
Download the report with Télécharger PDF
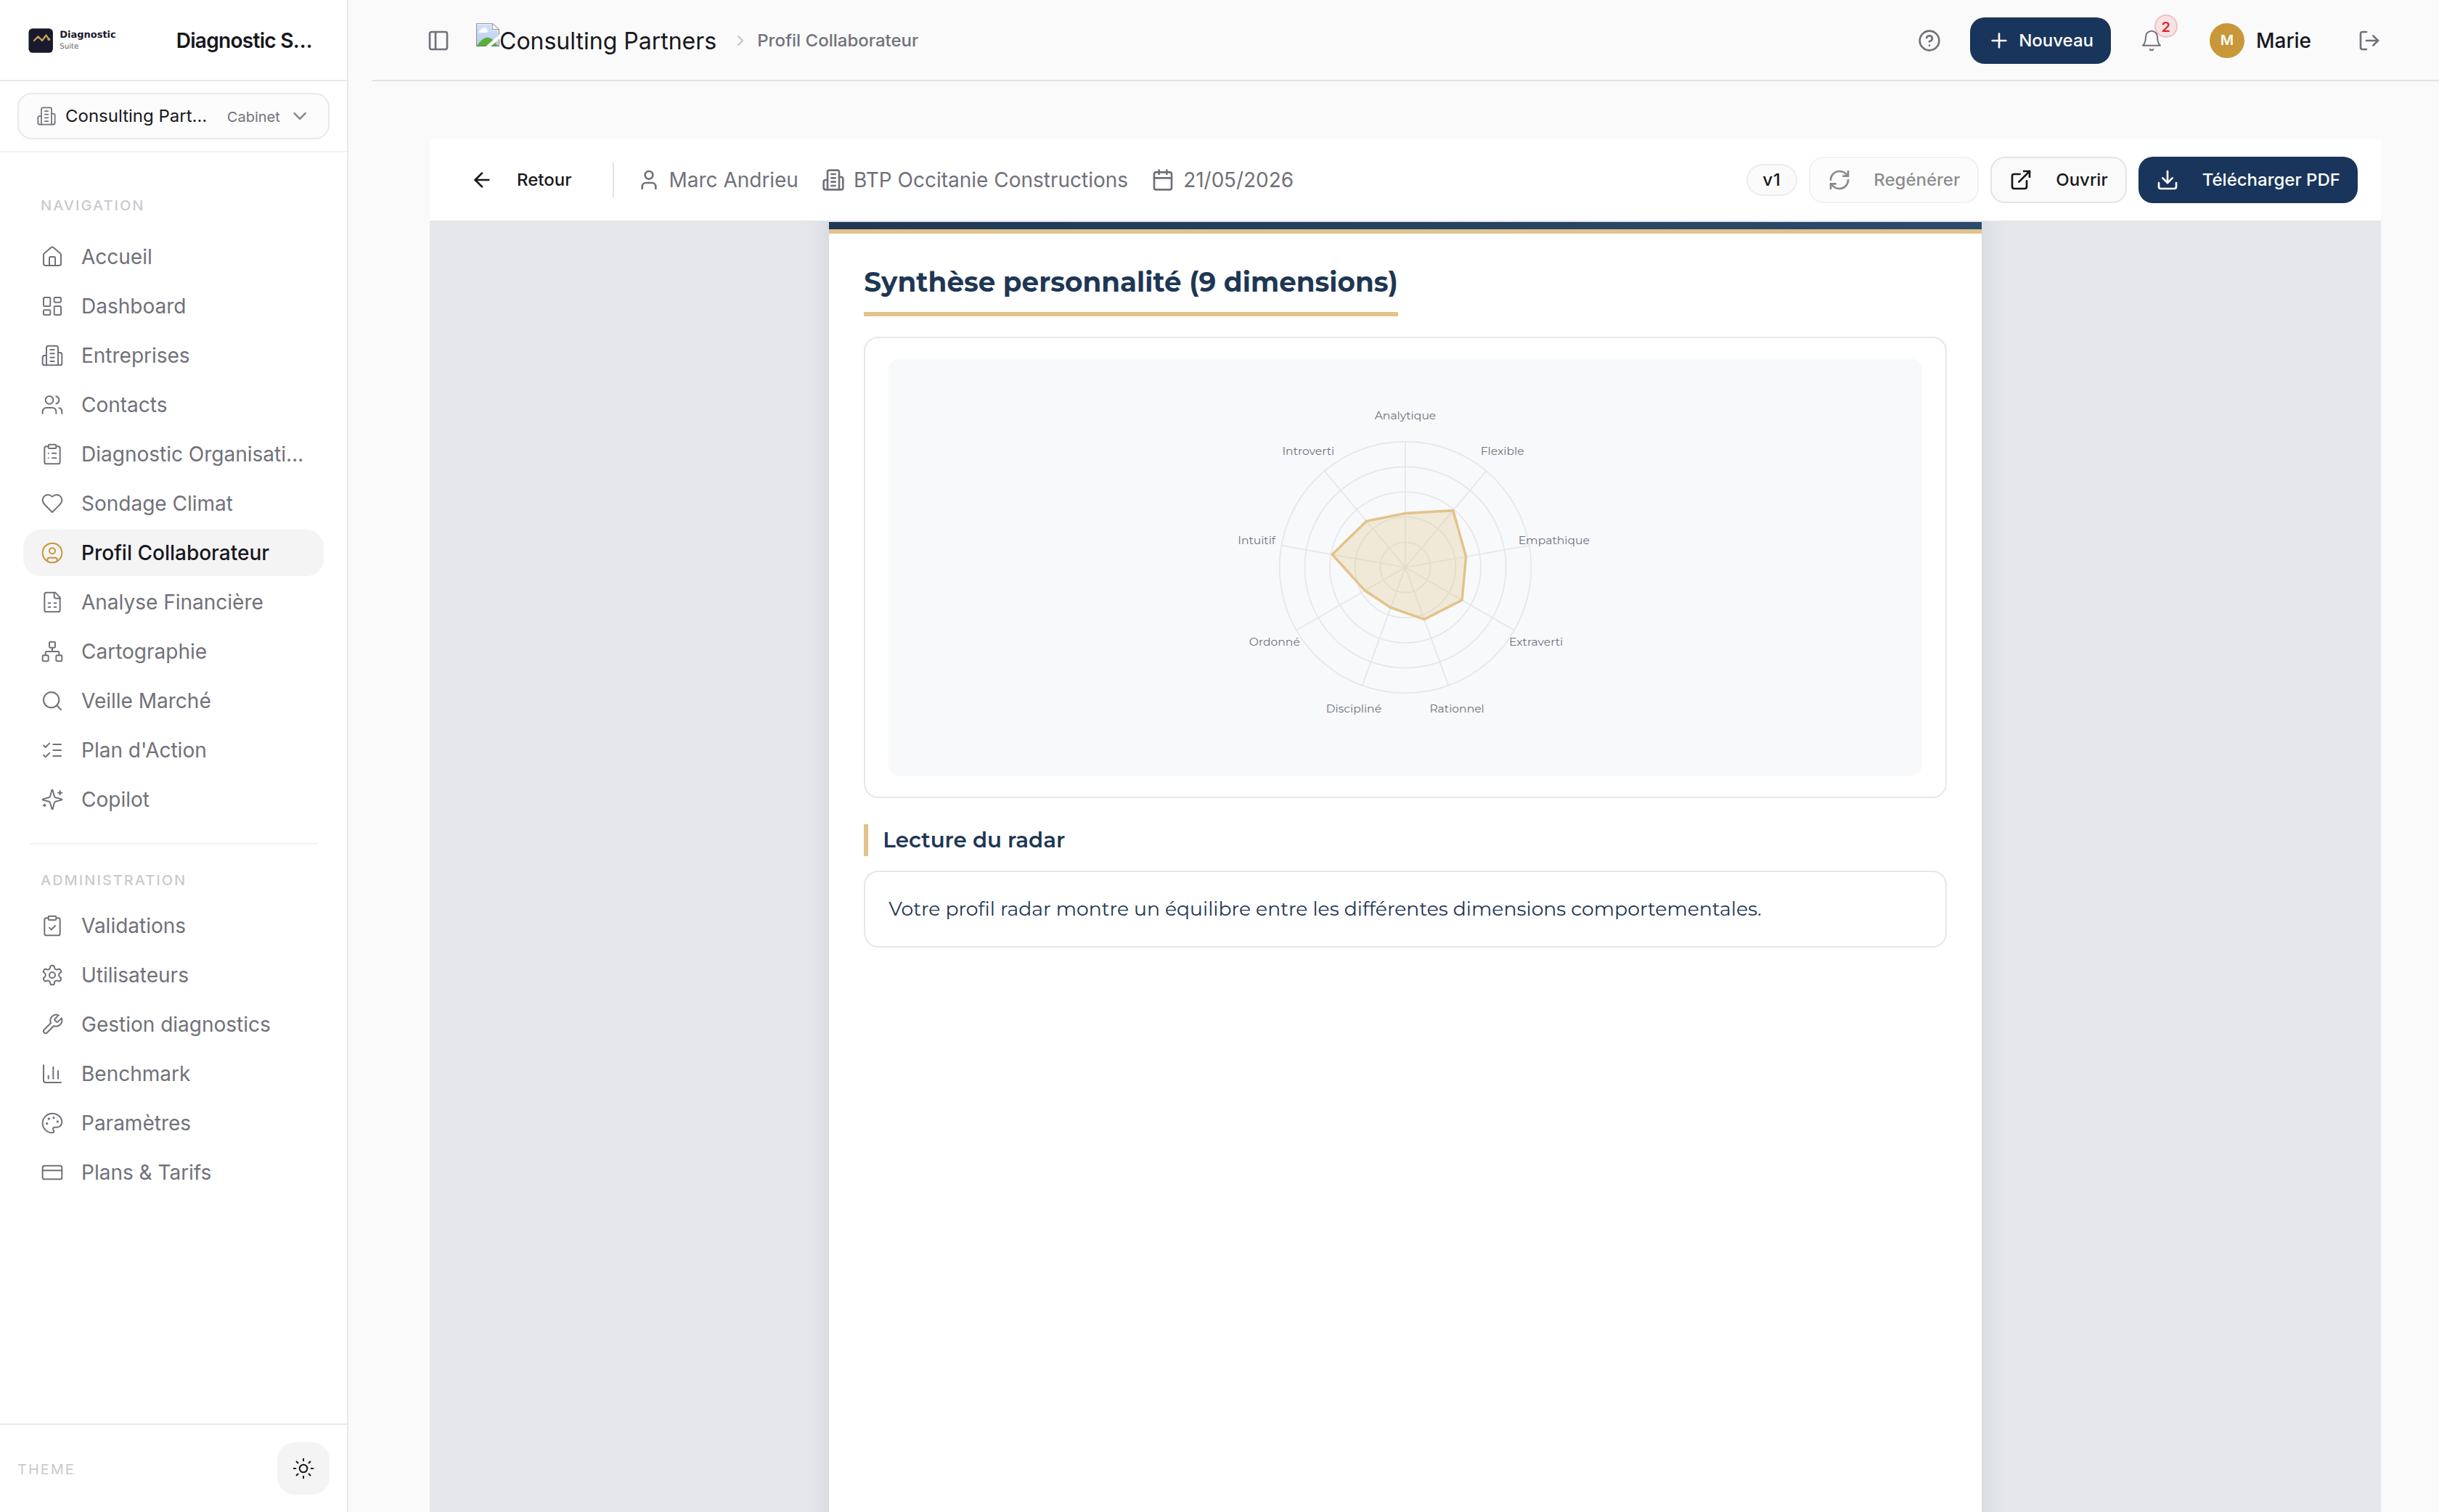point(2247,180)
